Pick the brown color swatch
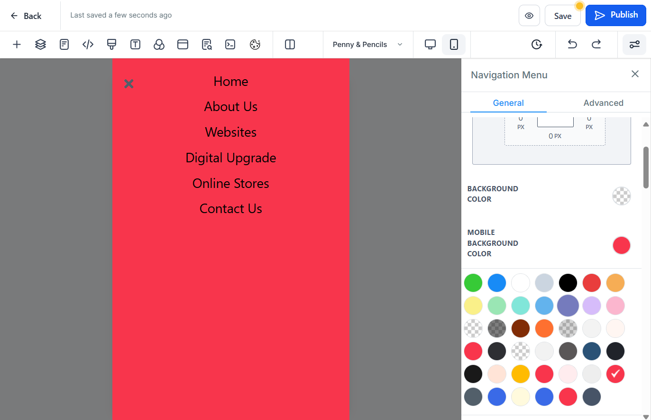This screenshot has height=420, width=651. (521, 328)
